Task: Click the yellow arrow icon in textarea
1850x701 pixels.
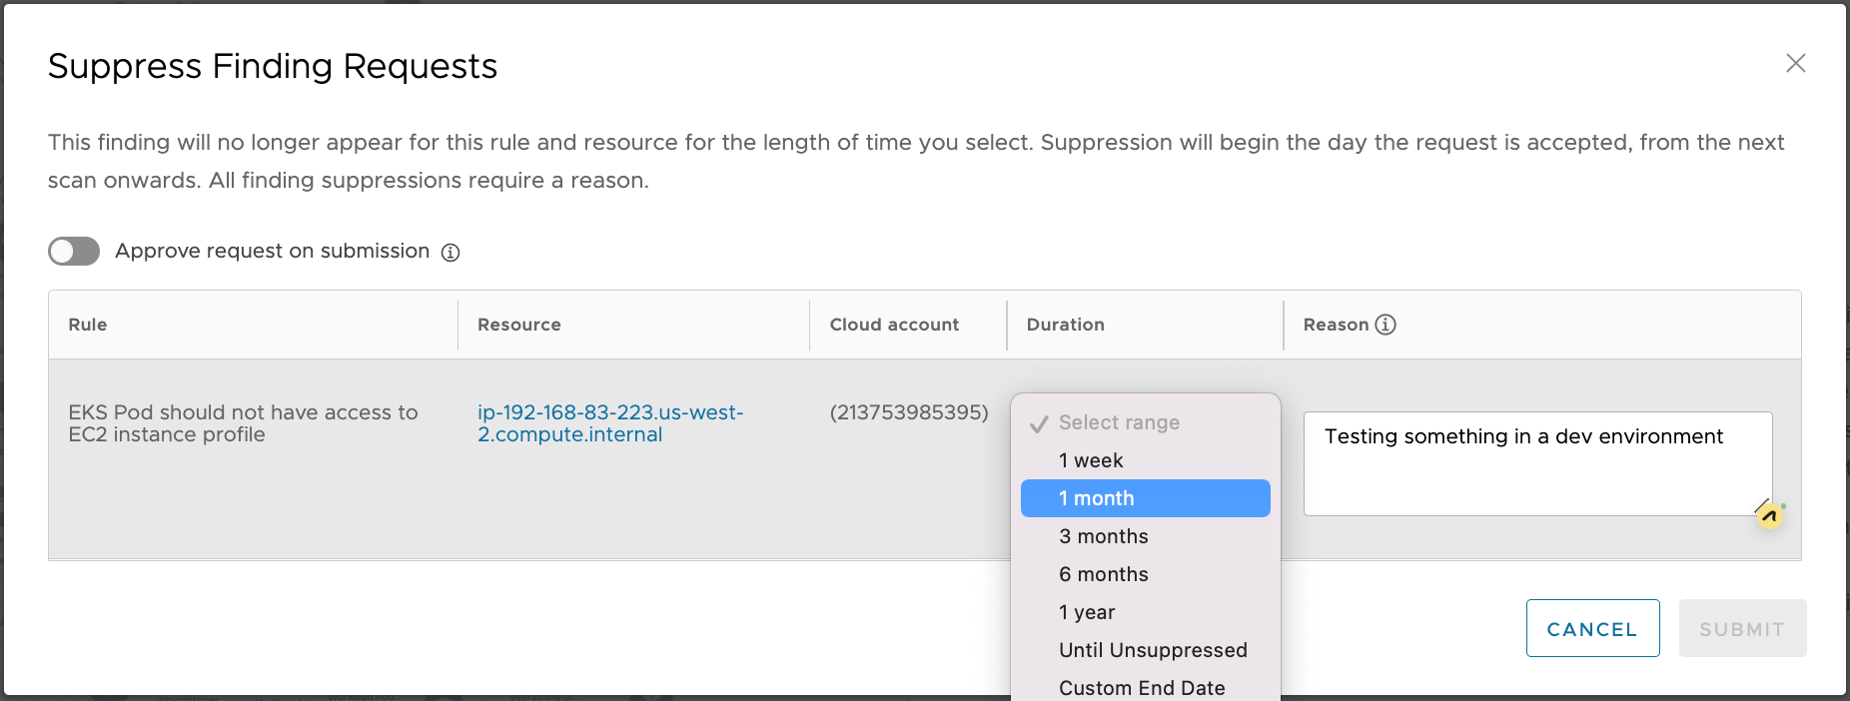Action: [x=1769, y=516]
